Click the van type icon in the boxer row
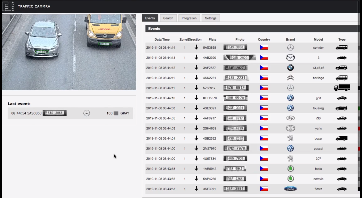Screen dimensions: 362x198 [342, 138]
